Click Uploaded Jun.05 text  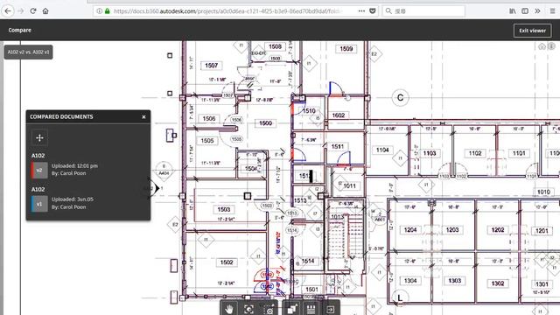pyautogui.click(x=73, y=199)
